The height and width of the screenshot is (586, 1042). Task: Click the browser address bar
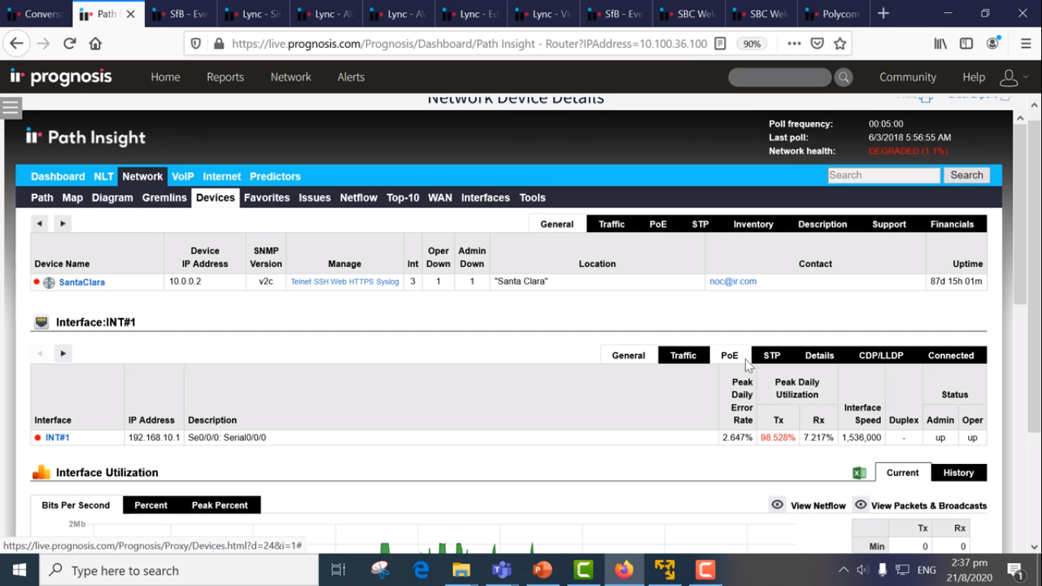(x=469, y=43)
